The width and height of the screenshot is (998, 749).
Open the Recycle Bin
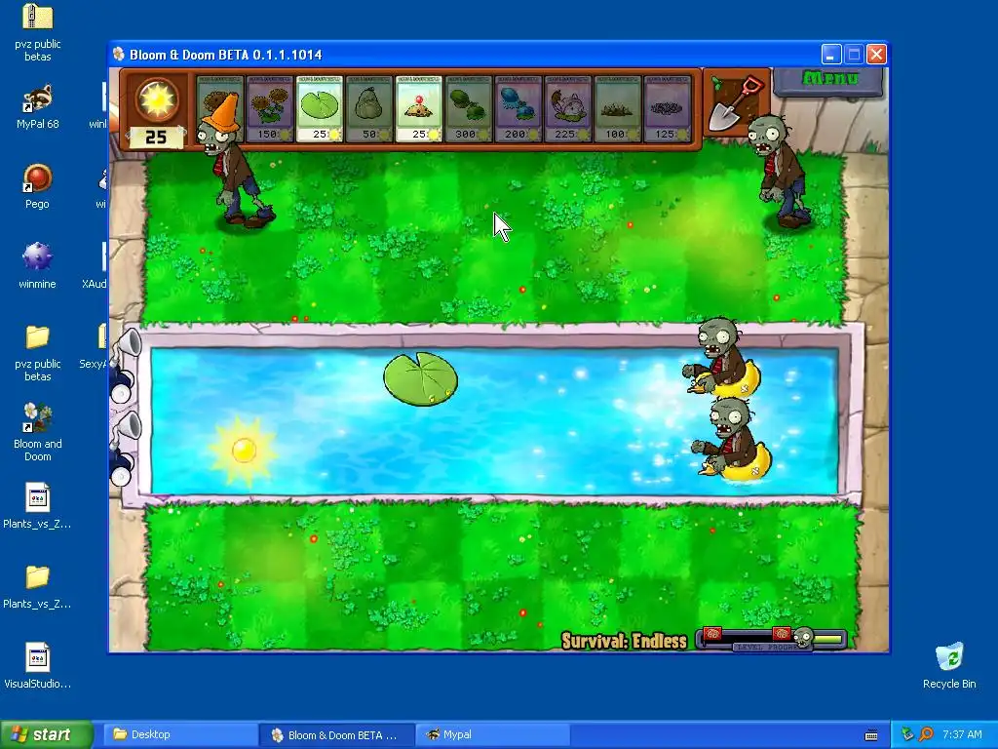click(949, 666)
